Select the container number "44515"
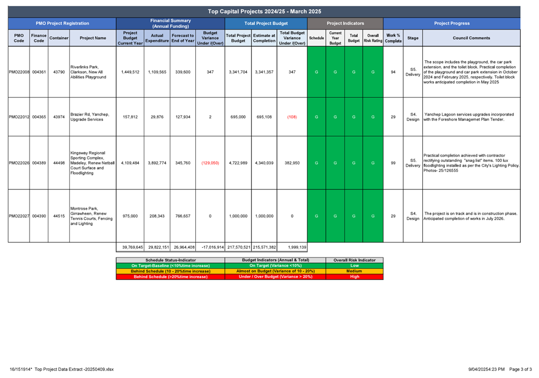 point(59,216)
